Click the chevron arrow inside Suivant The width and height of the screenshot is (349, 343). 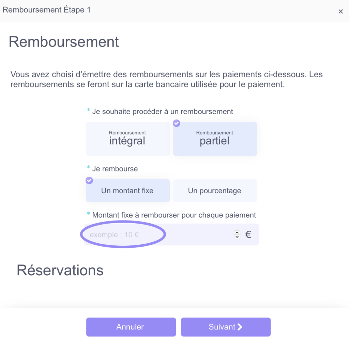[240, 327]
